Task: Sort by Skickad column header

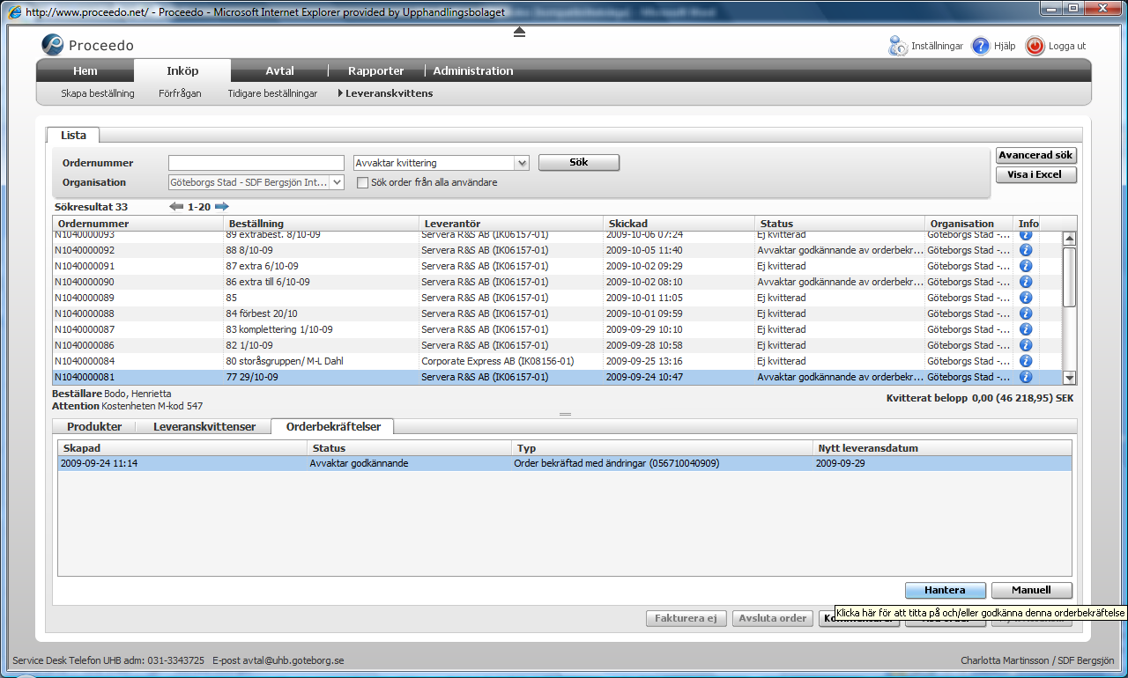Action: coord(679,224)
